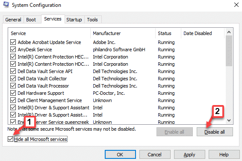Click the scrollbar down arrow
This screenshot has height=161, width=242.
229,120
